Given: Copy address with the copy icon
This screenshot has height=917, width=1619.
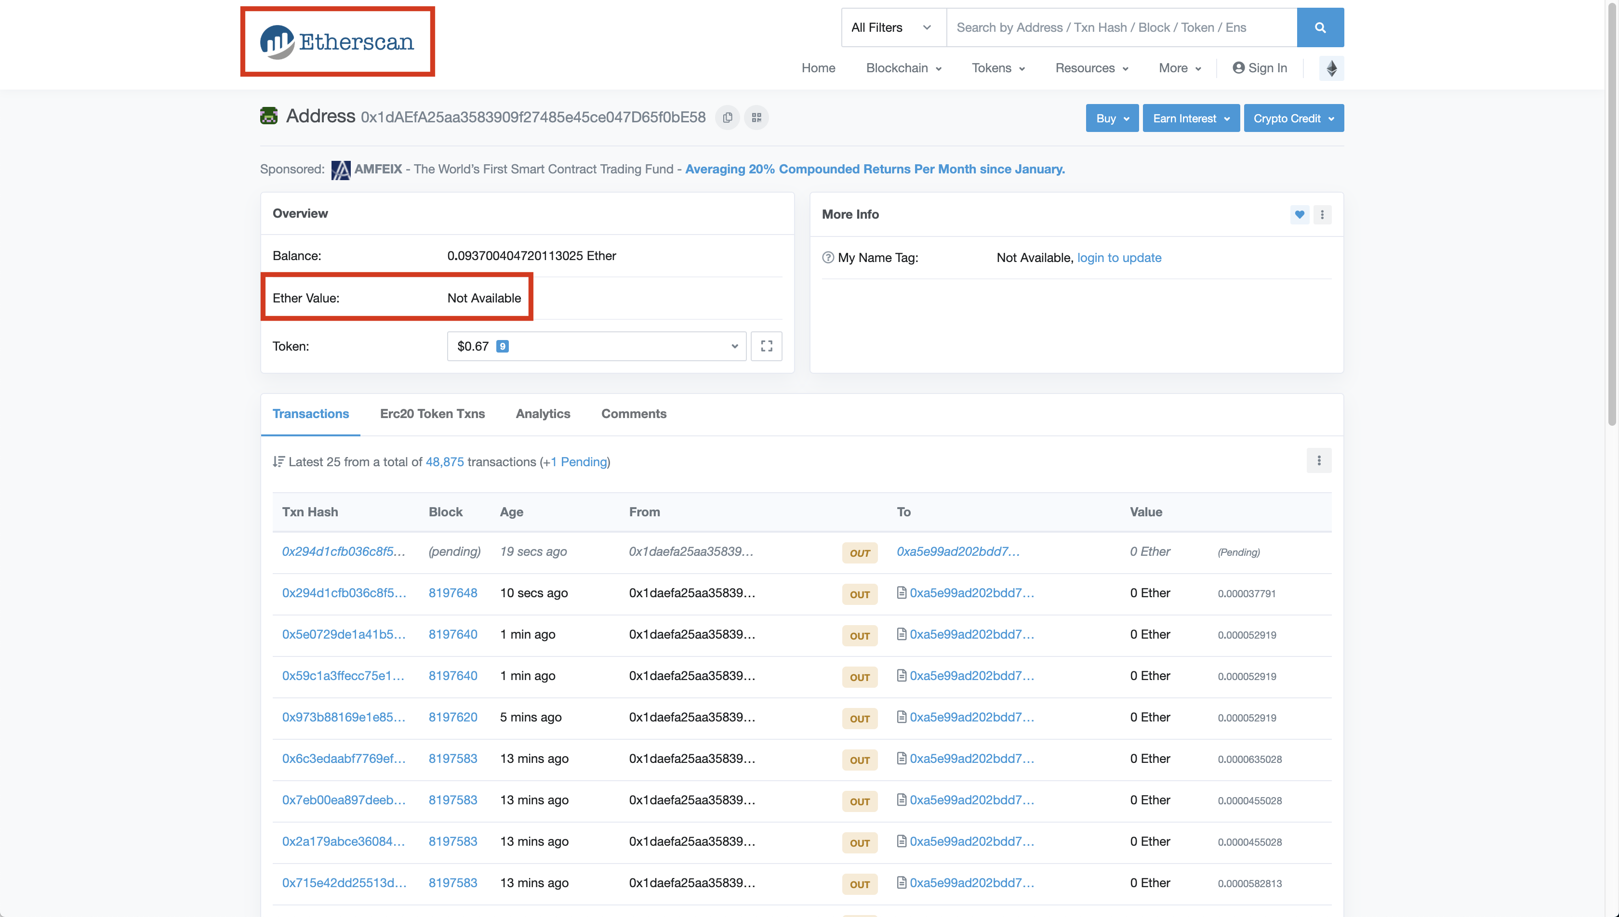Looking at the screenshot, I should [x=728, y=118].
